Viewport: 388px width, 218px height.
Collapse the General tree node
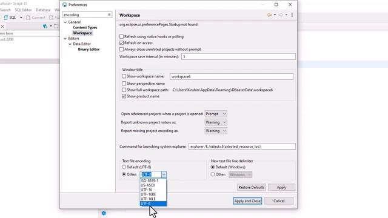[65, 22]
